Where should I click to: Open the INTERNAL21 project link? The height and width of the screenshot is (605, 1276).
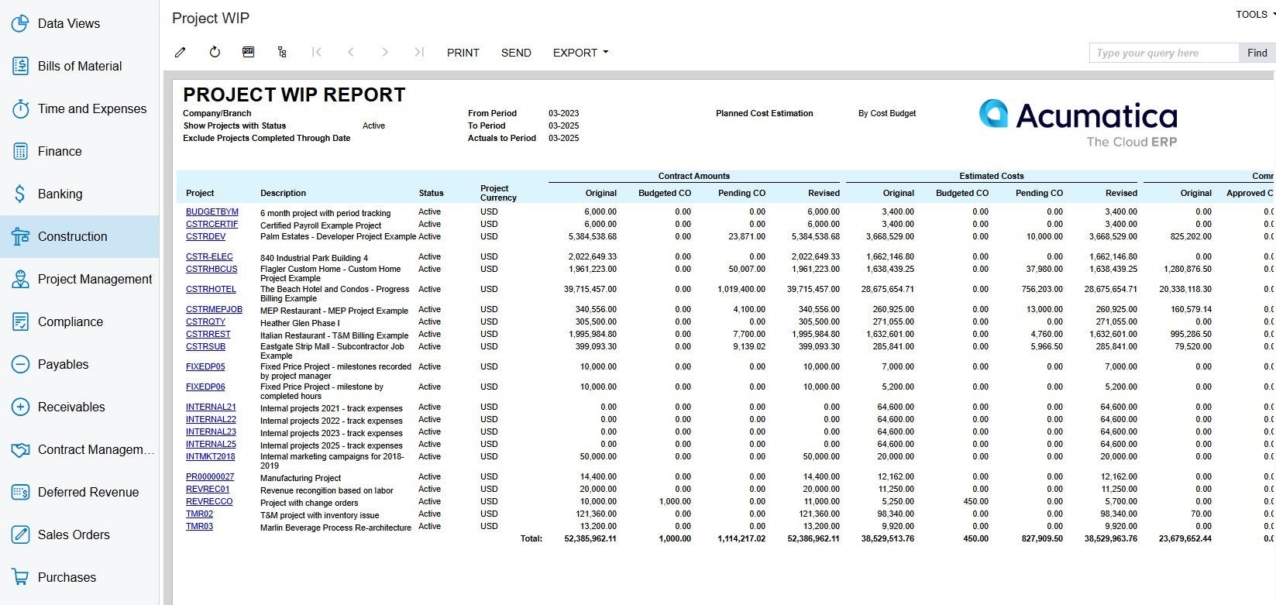[211, 407]
